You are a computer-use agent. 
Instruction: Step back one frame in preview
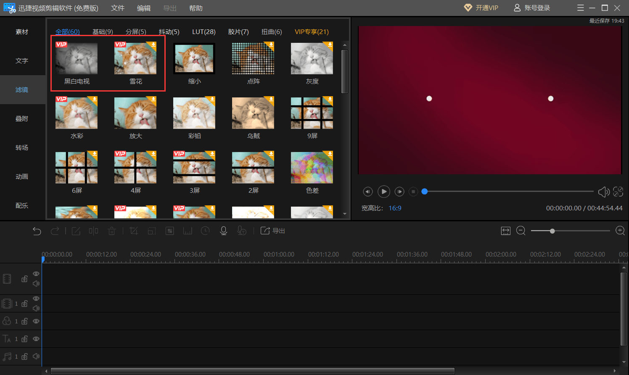coord(368,191)
